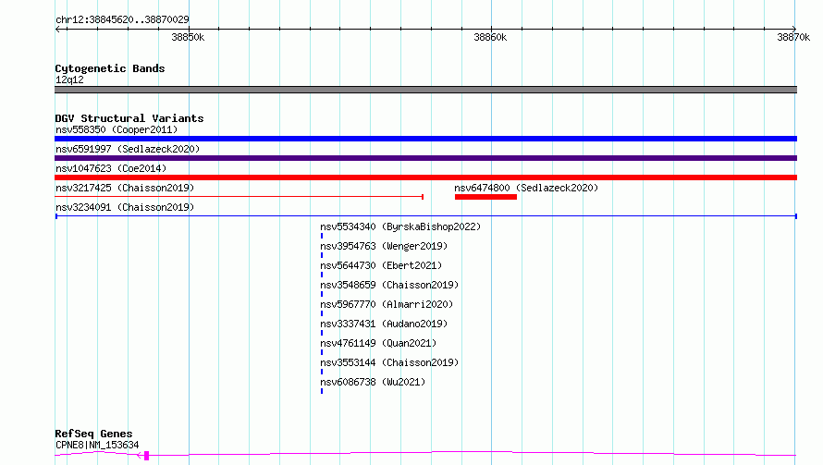Image resolution: width=823 pixels, height=465 pixels.
Task: Click the left arrow of the ruler
Action: click(58, 30)
